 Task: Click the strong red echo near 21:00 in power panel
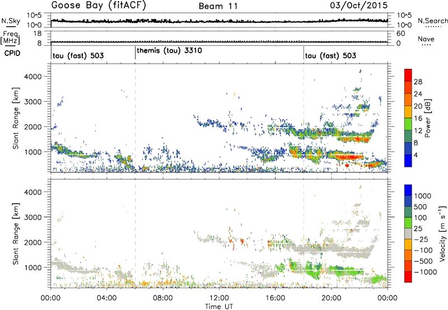click(349, 157)
